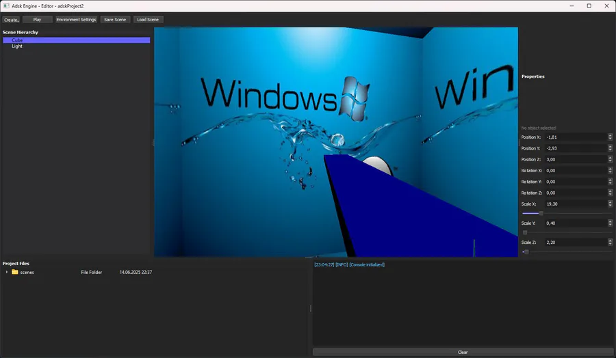Click the Scale Z slider handle
Image resolution: width=616 pixels, height=358 pixels.
tap(526, 251)
